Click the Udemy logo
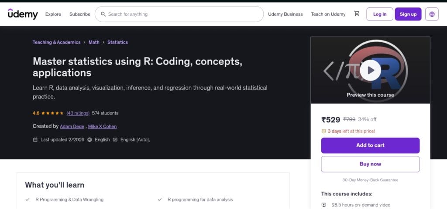 [23, 14]
